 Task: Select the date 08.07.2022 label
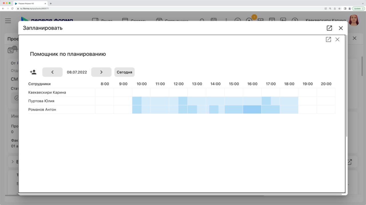(x=77, y=72)
